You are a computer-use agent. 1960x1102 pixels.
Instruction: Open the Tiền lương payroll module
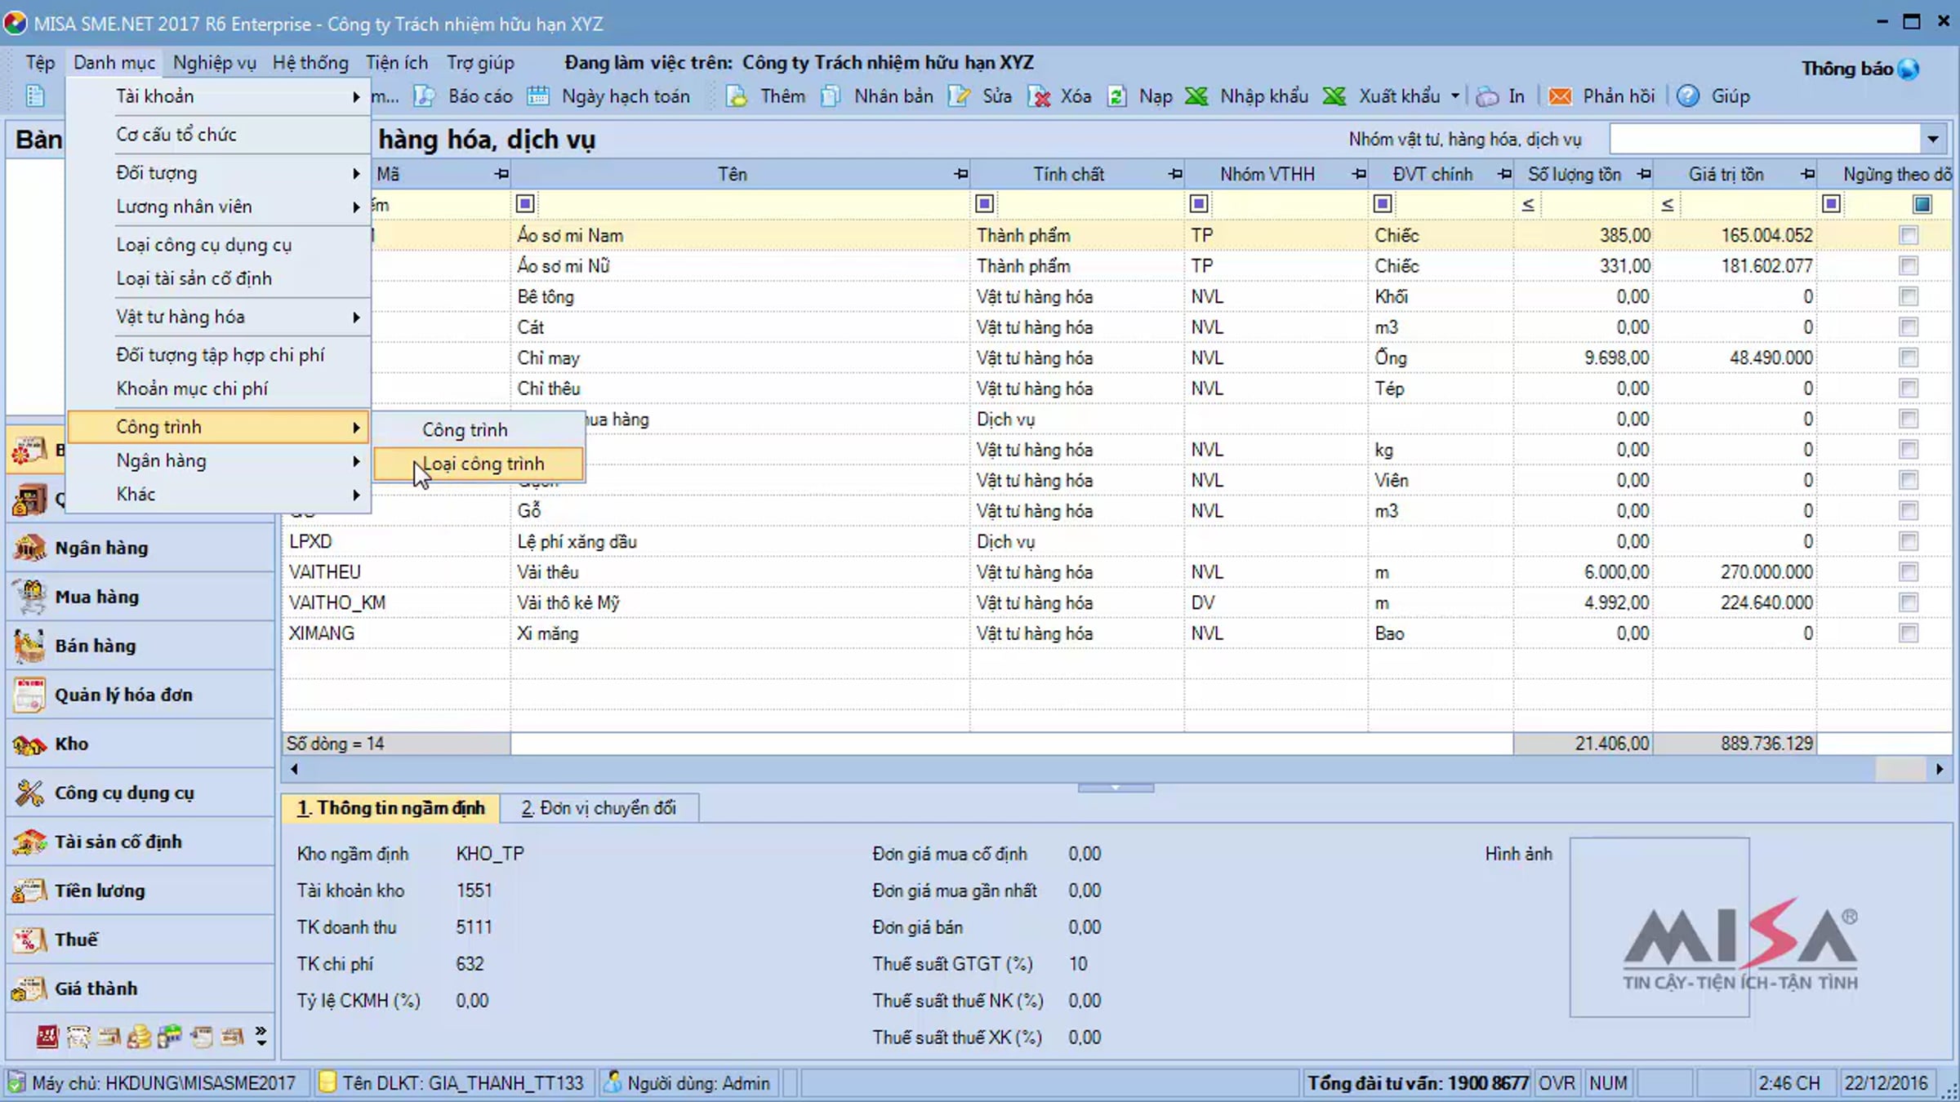point(140,891)
